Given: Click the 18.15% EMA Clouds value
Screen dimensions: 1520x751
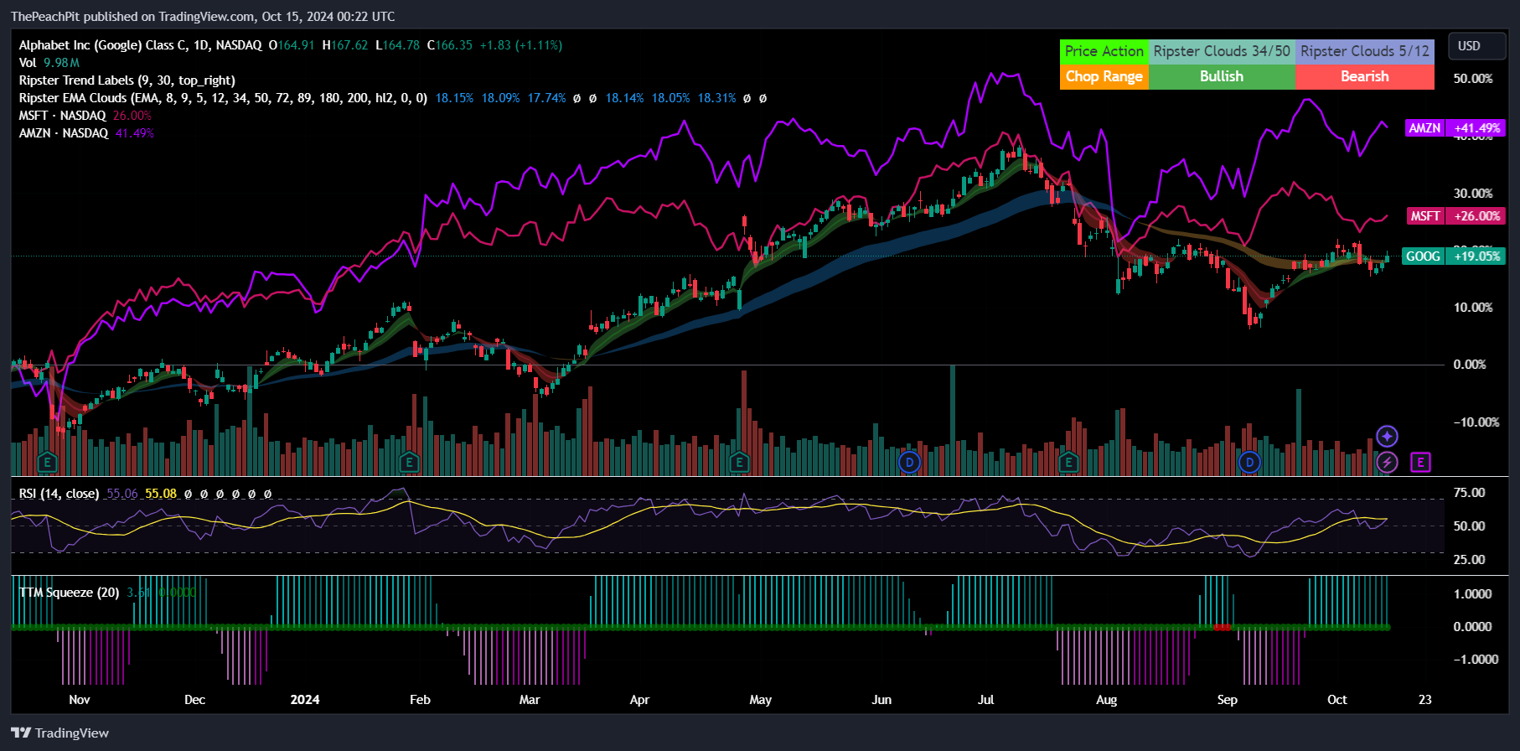Looking at the screenshot, I should pos(455,98).
